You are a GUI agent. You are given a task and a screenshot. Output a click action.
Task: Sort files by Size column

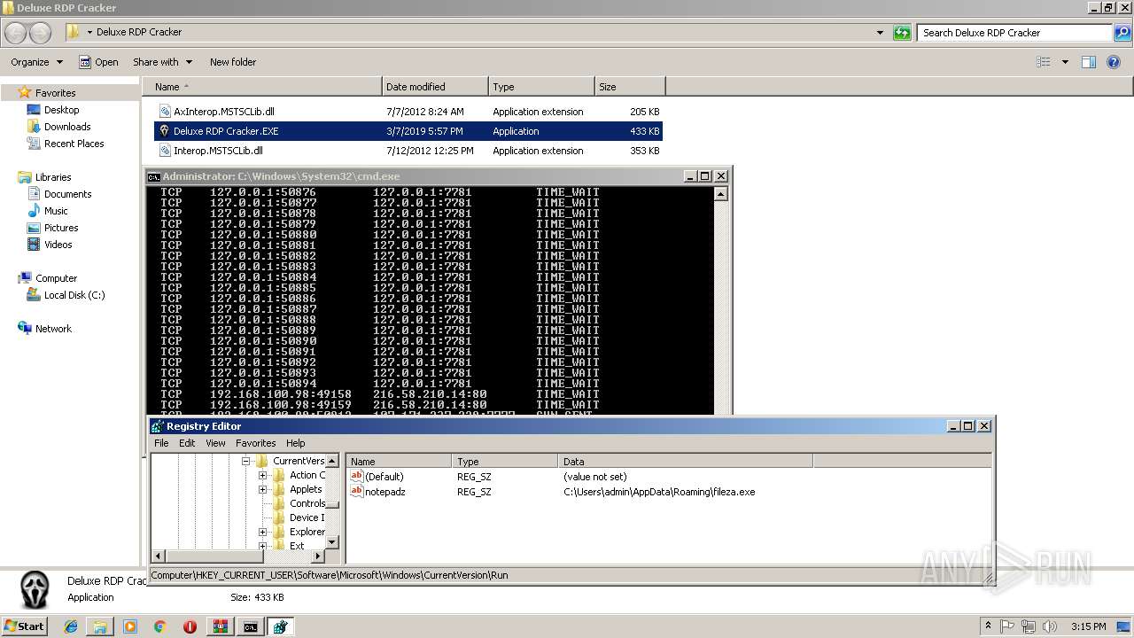pyautogui.click(x=630, y=87)
